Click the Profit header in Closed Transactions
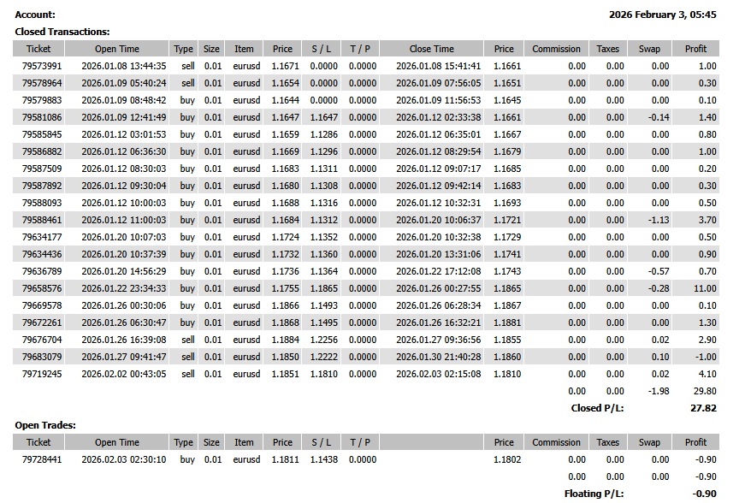The image size is (745, 503). pyautogui.click(x=695, y=49)
